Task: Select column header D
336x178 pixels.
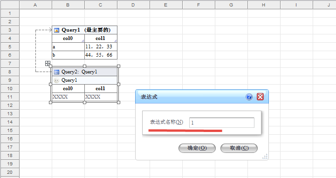Action: (133, 5)
